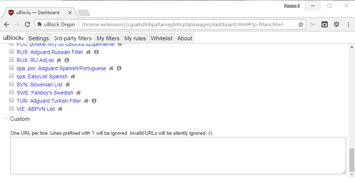
Task: Open the info icon for RUS: RU AdList
Action: click(x=67, y=60)
